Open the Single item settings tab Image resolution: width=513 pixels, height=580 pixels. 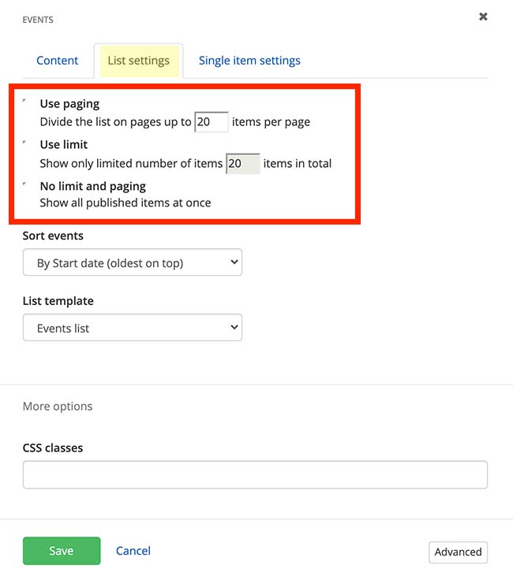[249, 61]
